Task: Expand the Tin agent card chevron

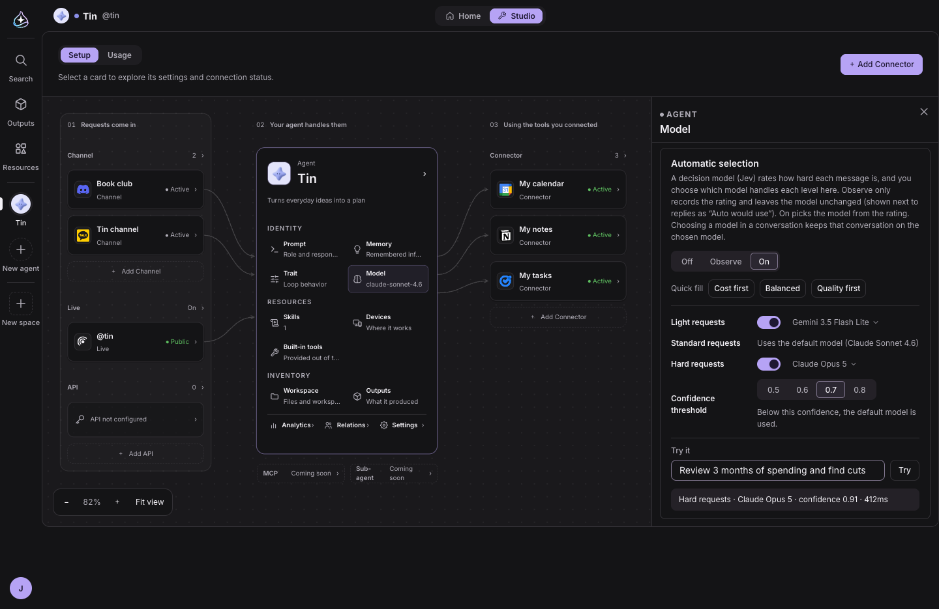Action: tap(425, 174)
